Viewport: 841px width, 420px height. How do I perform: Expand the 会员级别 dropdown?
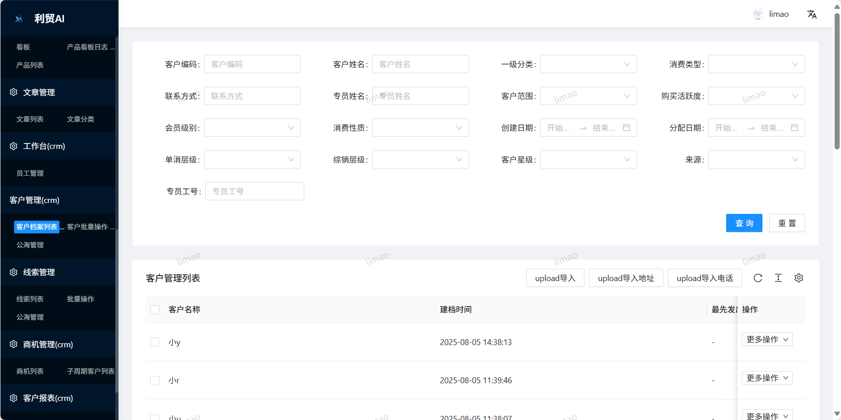pyautogui.click(x=252, y=128)
